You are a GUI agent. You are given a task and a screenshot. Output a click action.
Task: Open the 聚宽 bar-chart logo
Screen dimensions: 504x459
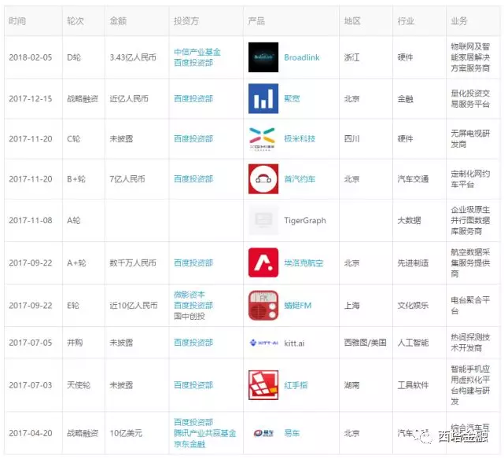coord(263,98)
